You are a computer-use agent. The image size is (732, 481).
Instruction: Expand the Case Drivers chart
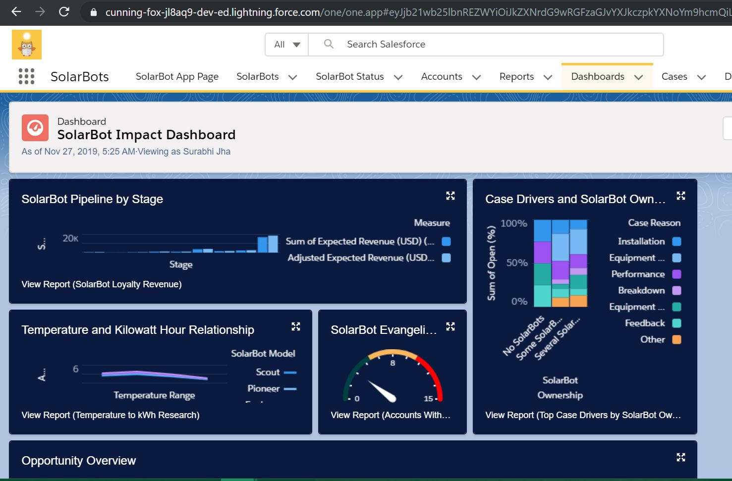[681, 196]
